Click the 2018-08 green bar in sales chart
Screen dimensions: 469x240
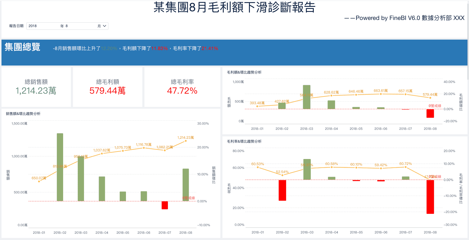click(x=186, y=185)
